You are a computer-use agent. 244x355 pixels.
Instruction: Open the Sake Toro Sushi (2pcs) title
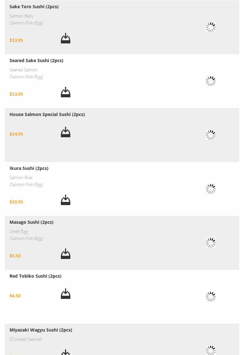pos(34,7)
